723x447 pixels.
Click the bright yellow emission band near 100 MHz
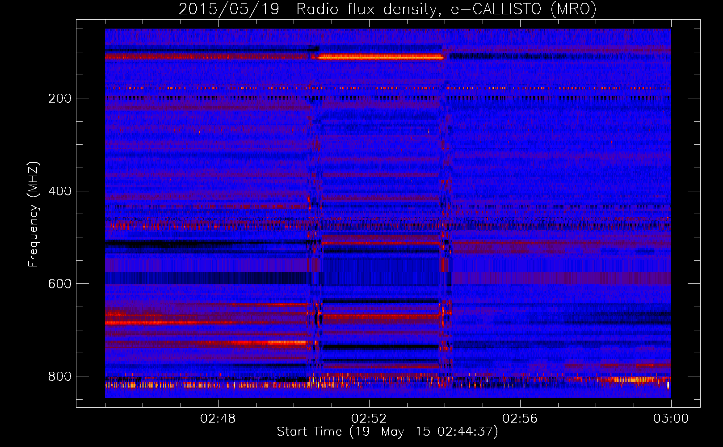tap(380, 57)
